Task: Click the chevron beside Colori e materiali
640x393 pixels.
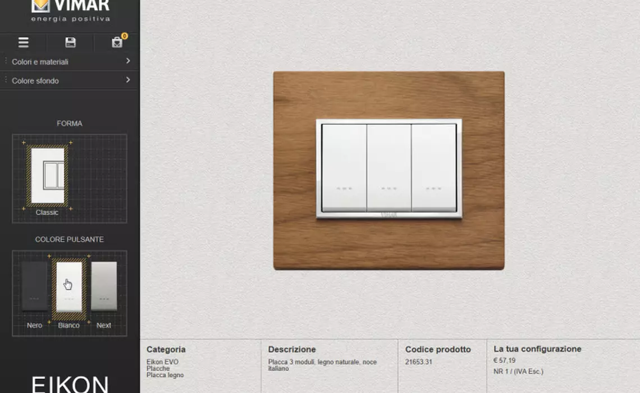Action: coord(128,61)
